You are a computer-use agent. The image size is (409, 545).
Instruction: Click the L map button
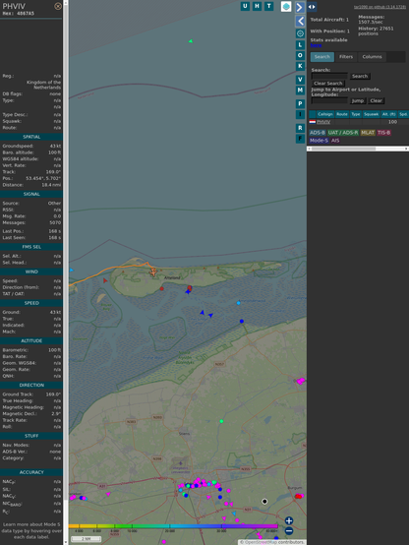pyautogui.click(x=300, y=45)
